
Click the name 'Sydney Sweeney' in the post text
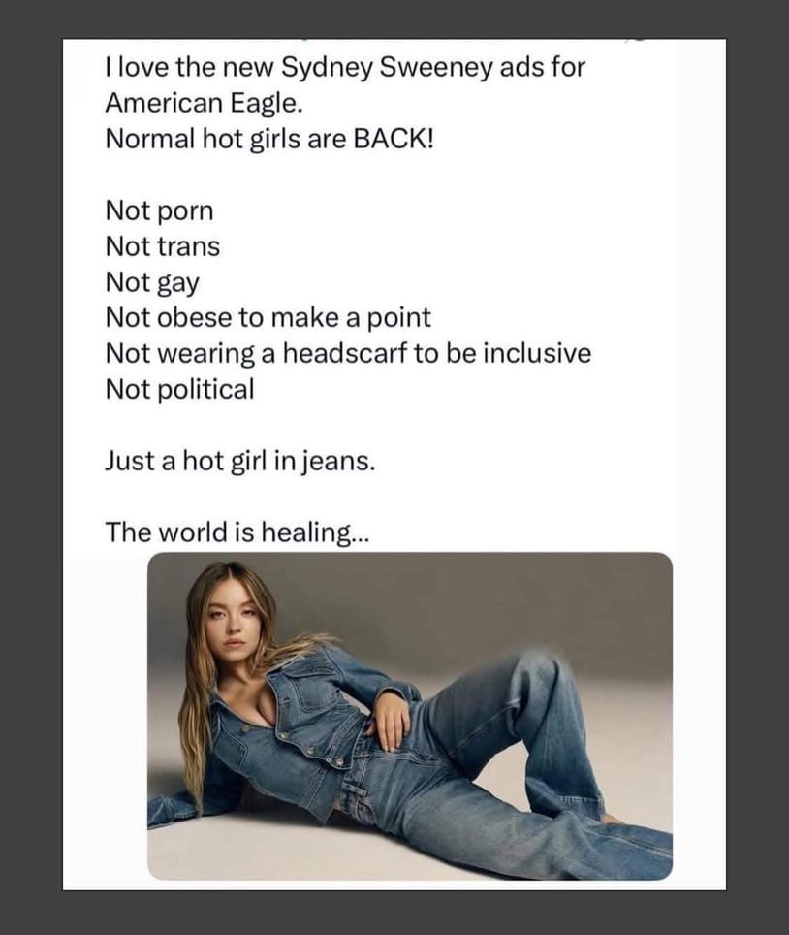point(387,67)
